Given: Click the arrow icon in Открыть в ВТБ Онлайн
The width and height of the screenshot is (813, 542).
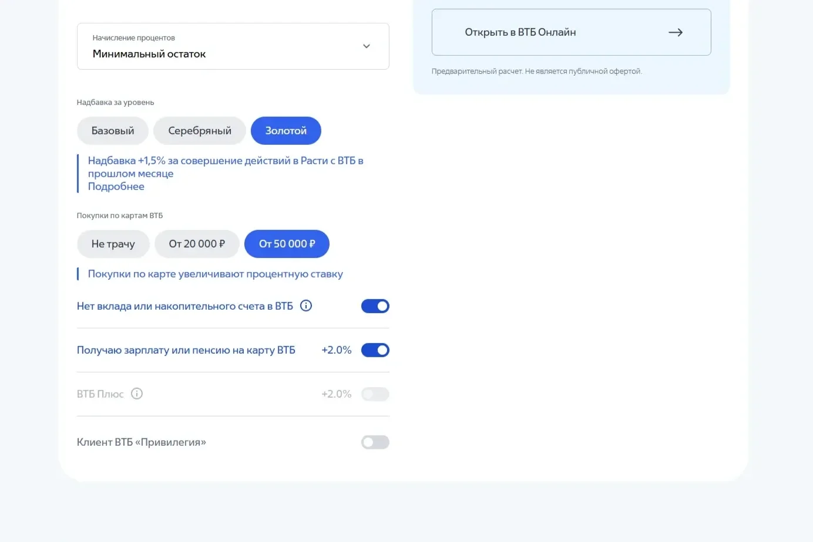Looking at the screenshot, I should click(676, 32).
